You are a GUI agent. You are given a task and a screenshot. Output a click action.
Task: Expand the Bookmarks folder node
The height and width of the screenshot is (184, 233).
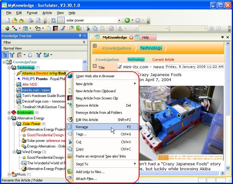(9, 113)
